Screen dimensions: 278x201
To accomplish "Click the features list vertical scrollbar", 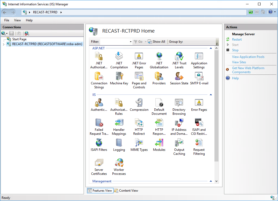I will [x=216, y=106].
